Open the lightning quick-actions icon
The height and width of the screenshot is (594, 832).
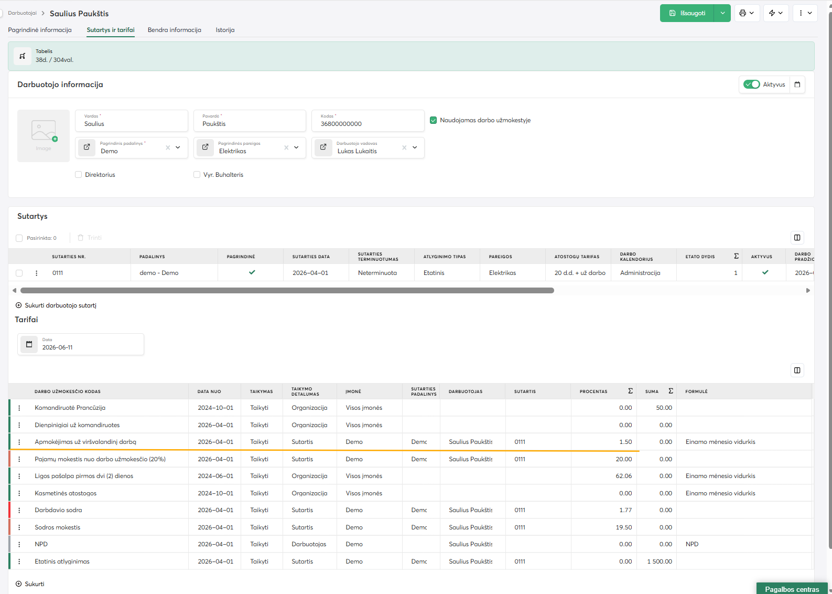(776, 13)
